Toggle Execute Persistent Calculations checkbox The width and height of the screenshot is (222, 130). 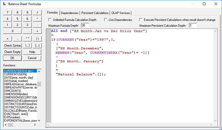(141, 20)
